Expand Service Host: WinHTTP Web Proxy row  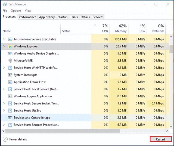pos(4,68)
